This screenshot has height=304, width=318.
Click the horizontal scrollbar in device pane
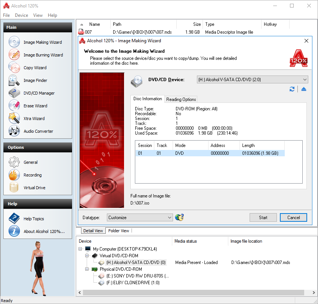click(193, 292)
